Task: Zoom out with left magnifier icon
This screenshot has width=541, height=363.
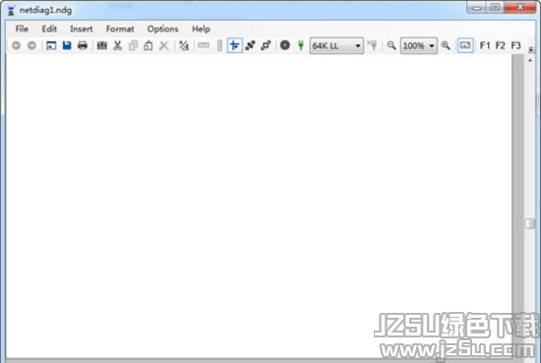Action: tap(391, 45)
